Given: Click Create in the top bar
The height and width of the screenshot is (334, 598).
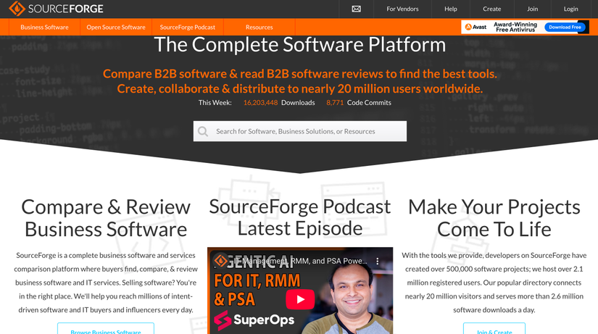Looking at the screenshot, I should [492, 9].
